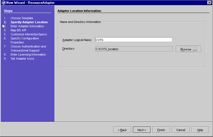Select step 'Map EIS API'
This screenshot has height=137, width=213.
coord(18,30)
